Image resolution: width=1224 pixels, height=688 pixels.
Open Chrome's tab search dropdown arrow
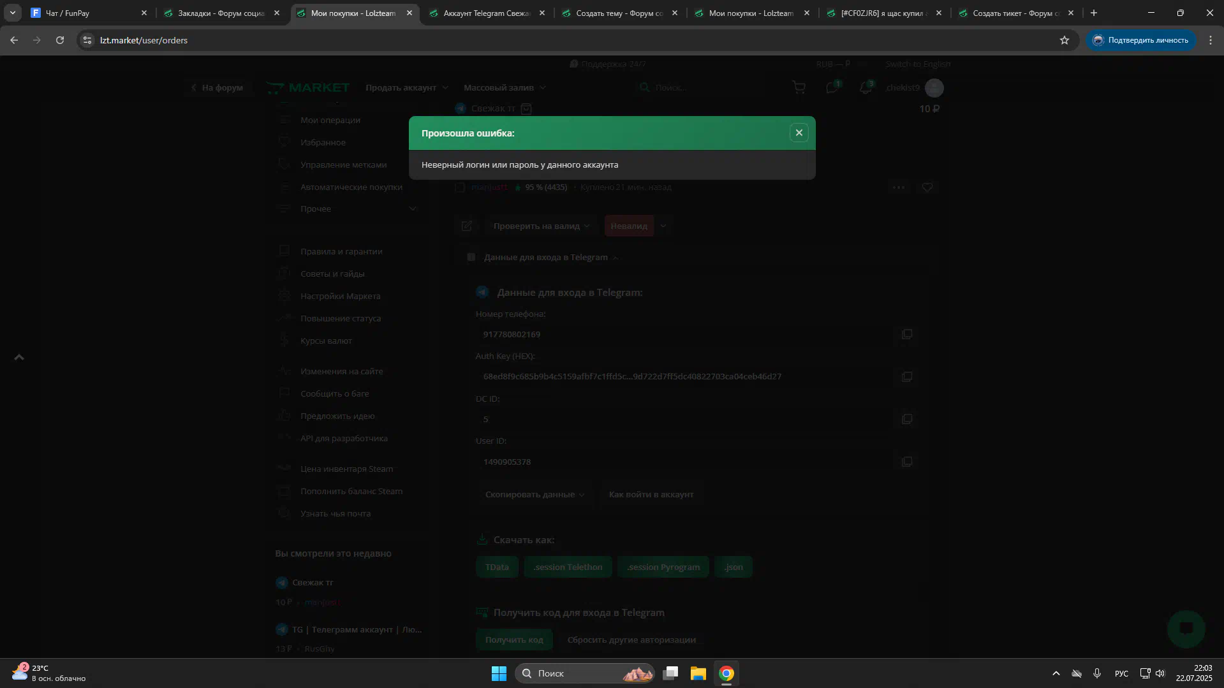tap(13, 13)
